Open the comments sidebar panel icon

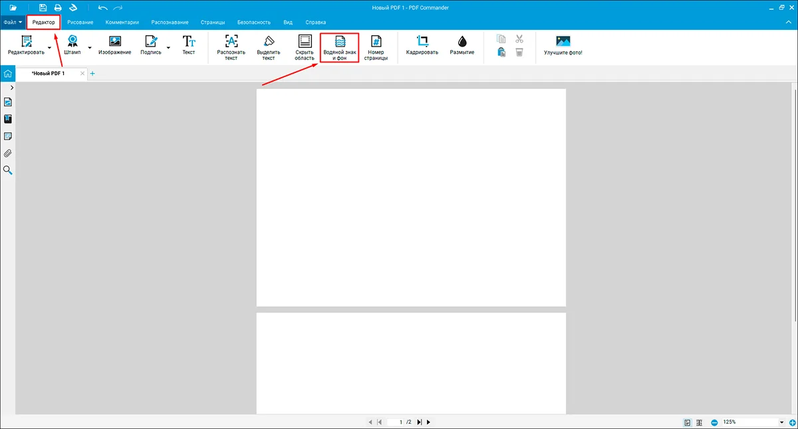[x=8, y=136]
